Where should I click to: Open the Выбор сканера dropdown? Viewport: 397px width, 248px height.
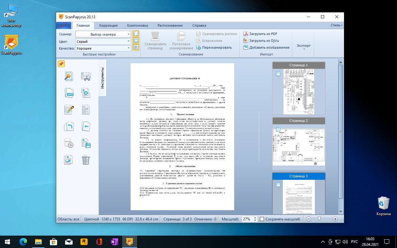103,34
